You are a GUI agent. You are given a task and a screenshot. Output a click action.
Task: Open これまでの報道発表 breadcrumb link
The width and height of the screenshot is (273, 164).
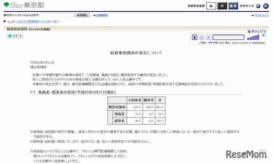point(27,21)
